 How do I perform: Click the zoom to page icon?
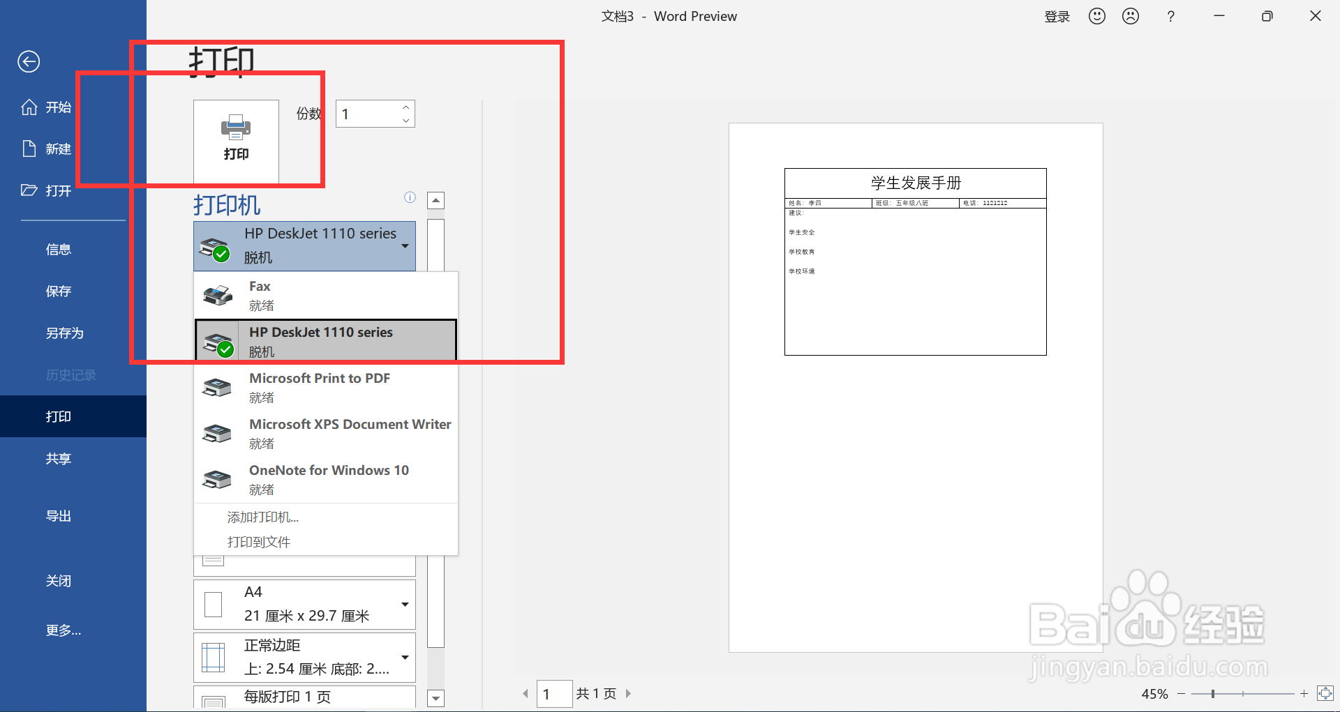point(1325,693)
